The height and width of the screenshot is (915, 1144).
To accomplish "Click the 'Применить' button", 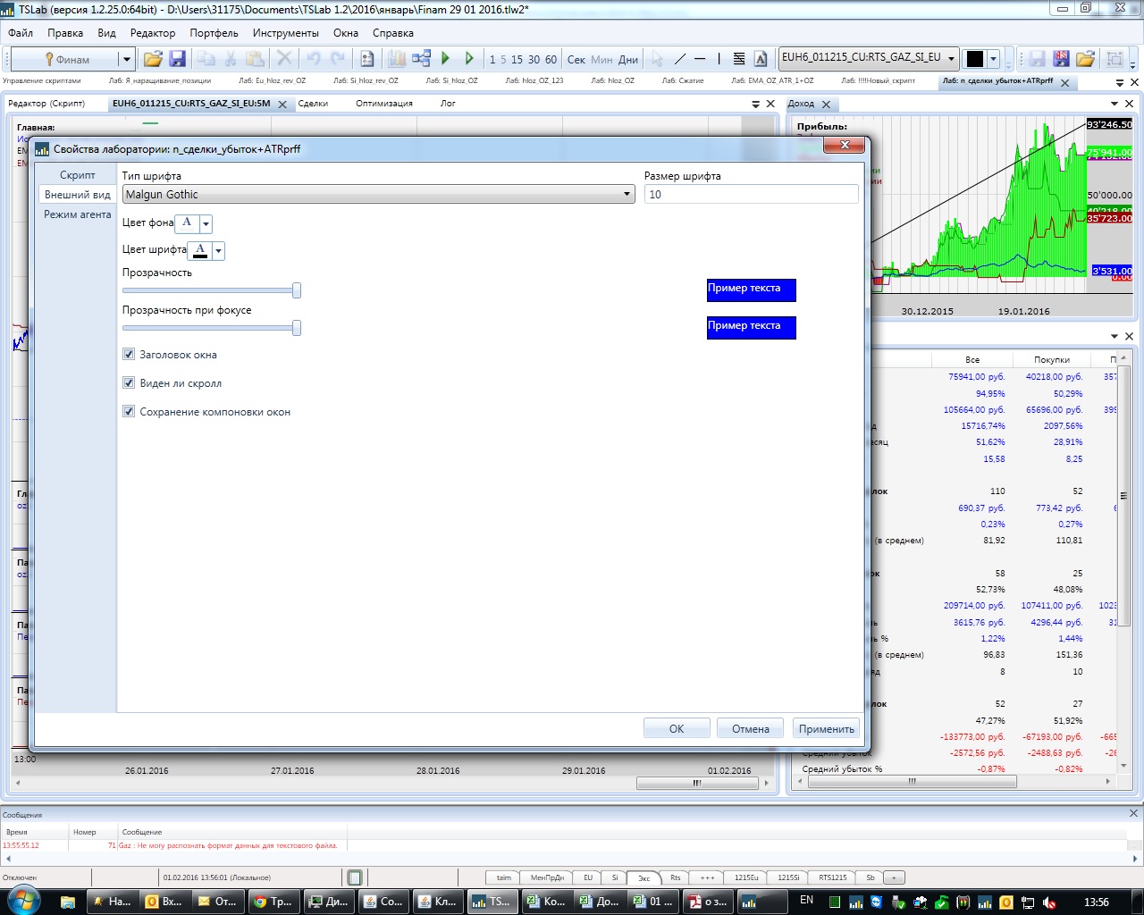I will (826, 729).
